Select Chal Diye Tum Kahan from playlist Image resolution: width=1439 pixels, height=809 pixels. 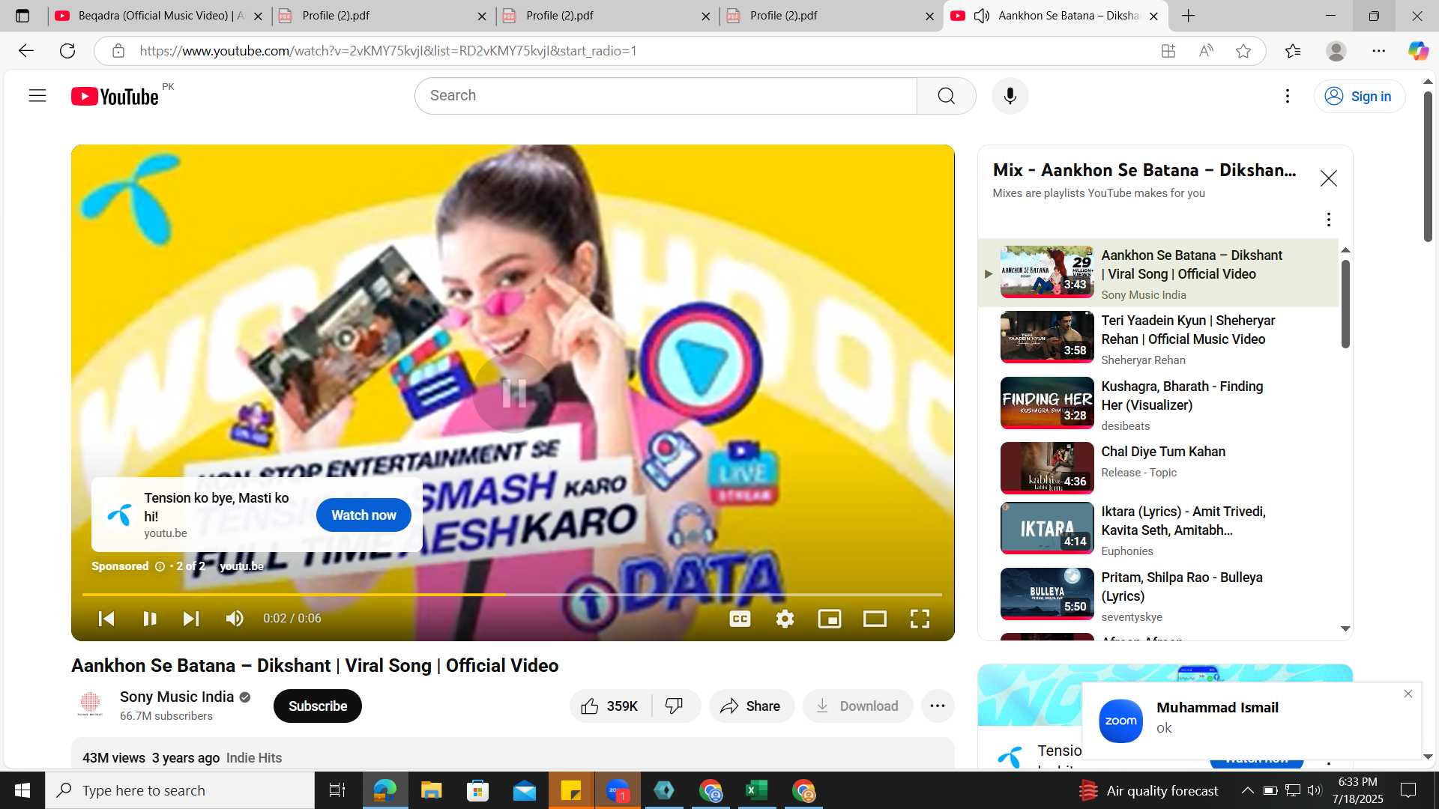coord(1158,468)
